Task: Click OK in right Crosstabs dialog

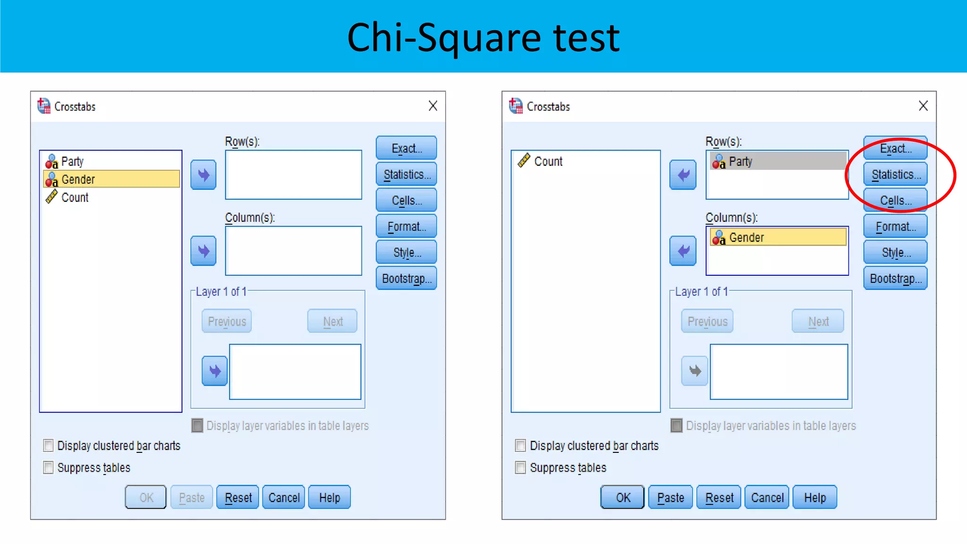Action: point(622,497)
